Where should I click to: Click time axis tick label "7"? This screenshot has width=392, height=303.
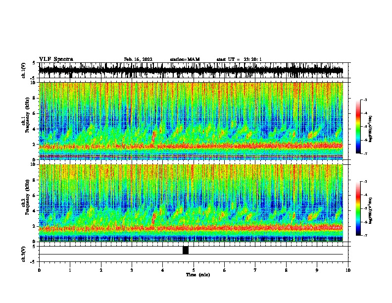(255, 270)
